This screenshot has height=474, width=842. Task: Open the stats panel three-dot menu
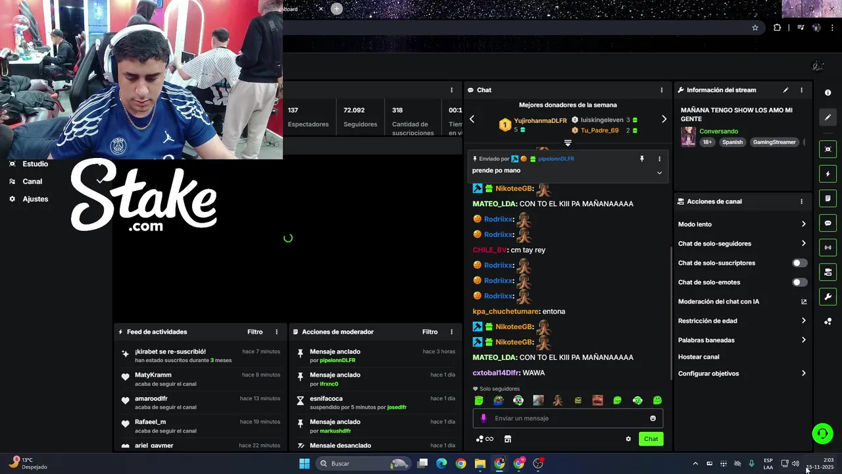451,90
